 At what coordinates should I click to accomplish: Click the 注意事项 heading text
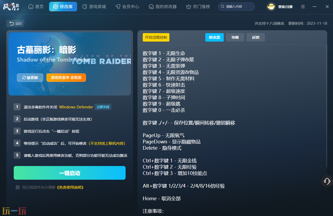pos(153,211)
